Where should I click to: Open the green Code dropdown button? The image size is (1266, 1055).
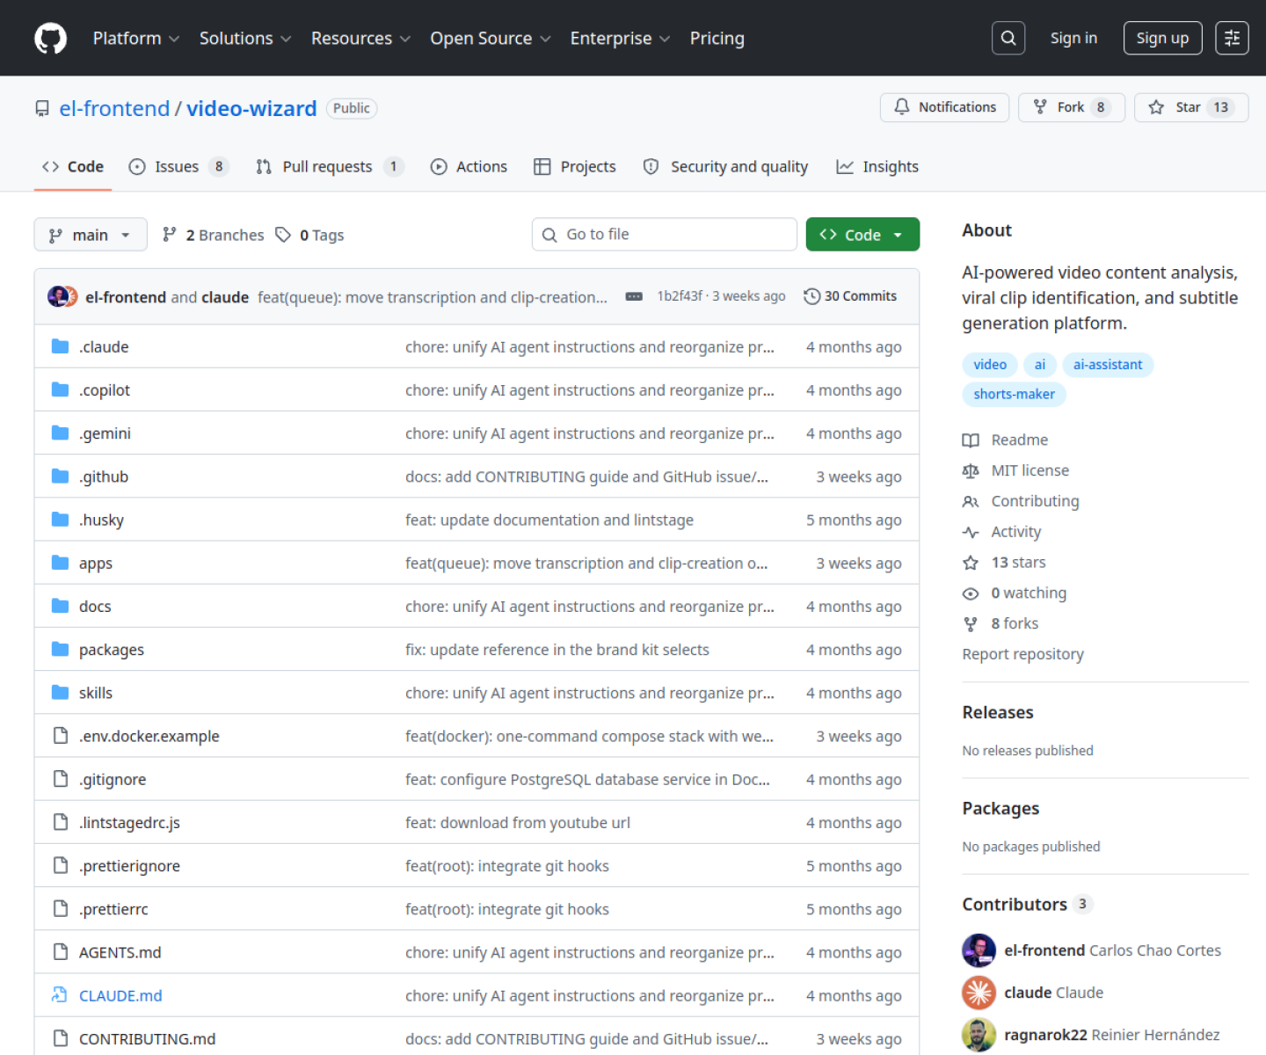pyautogui.click(x=862, y=235)
